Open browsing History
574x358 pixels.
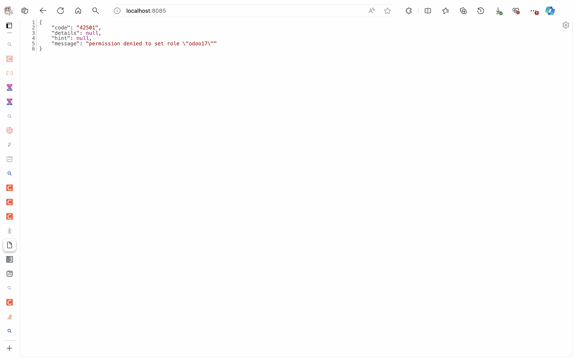[x=481, y=11]
